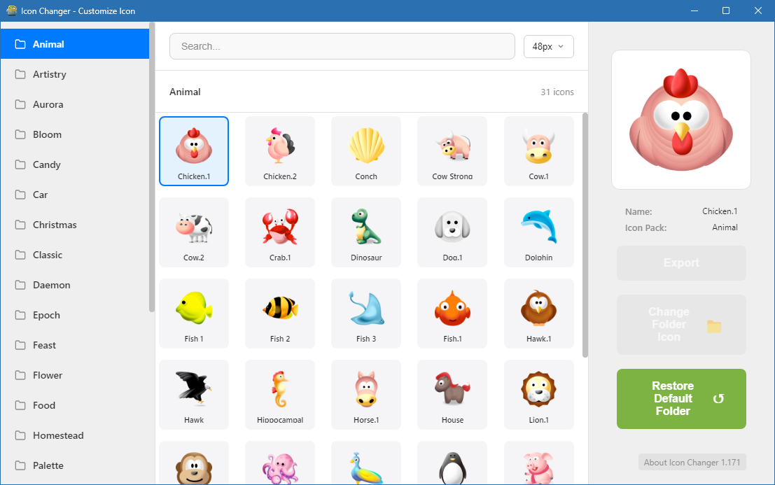Open the Epoch icon pack
Viewport: 775px width, 485px height.
tap(75, 315)
